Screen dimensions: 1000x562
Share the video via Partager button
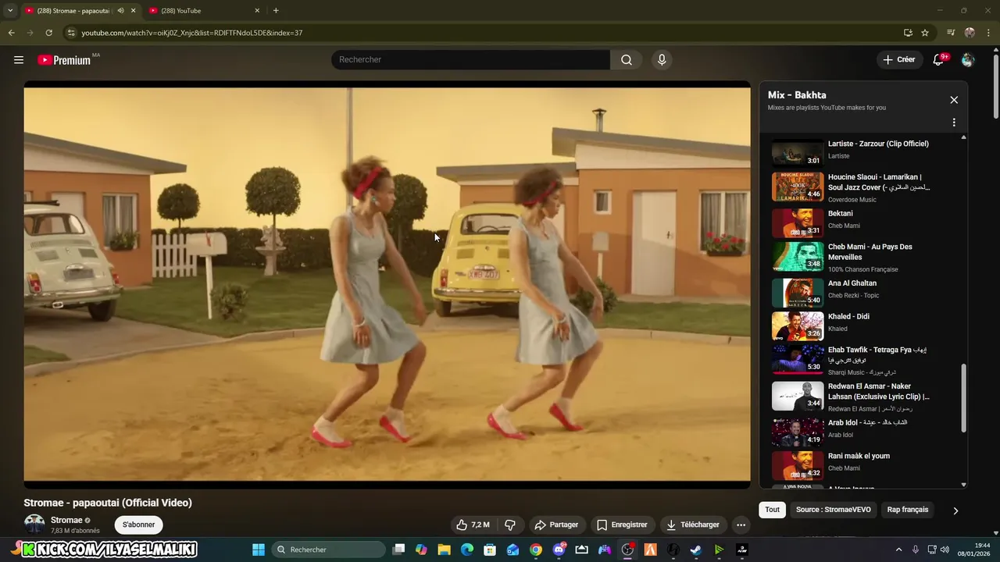pyautogui.click(x=556, y=525)
